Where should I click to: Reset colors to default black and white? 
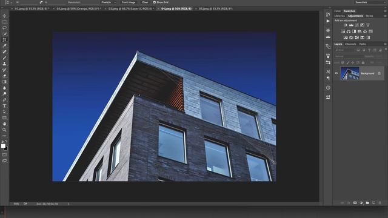[2, 141]
